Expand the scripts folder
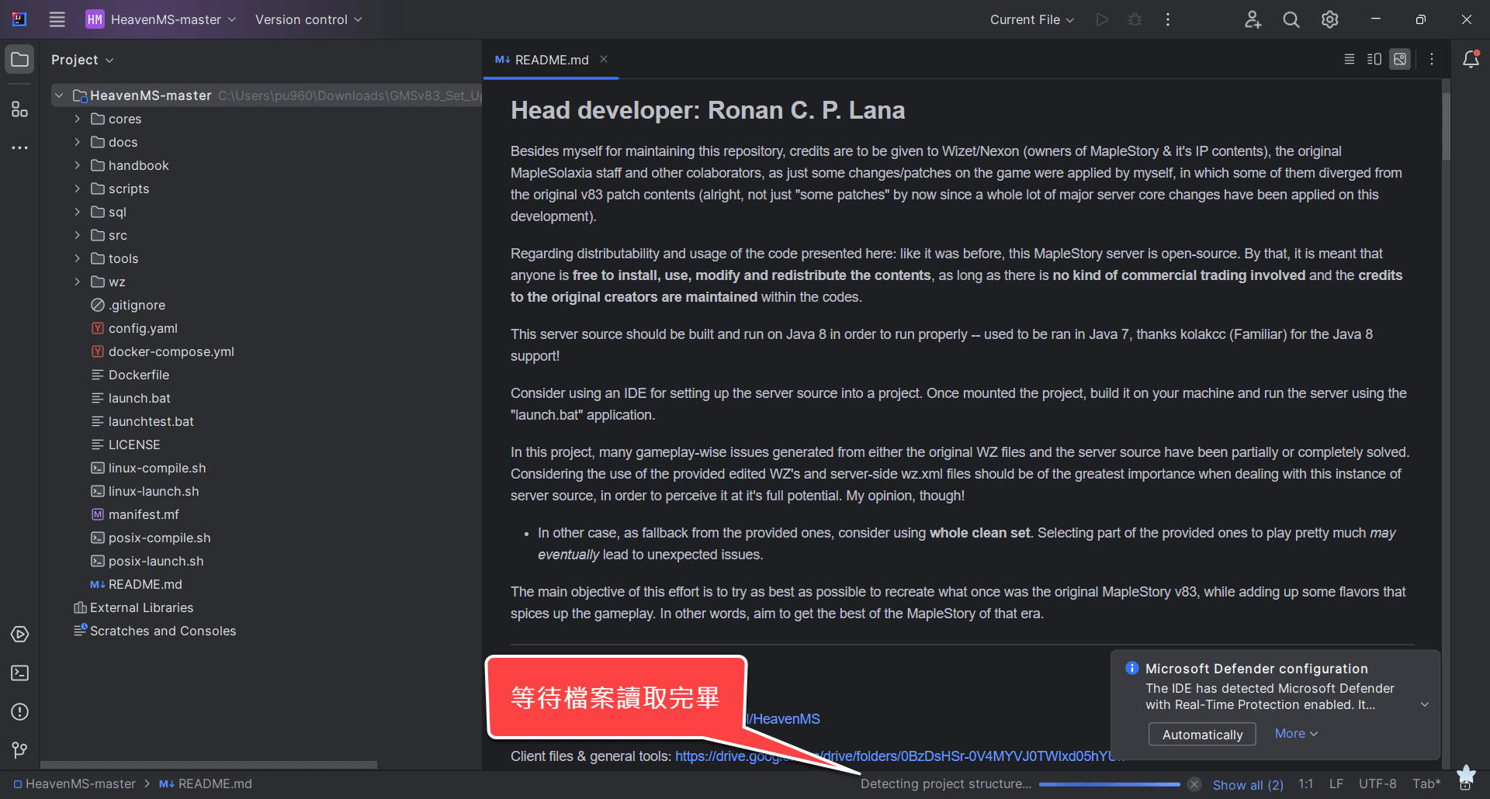This screenshot has height=799, width=1490. pos(77,189)
